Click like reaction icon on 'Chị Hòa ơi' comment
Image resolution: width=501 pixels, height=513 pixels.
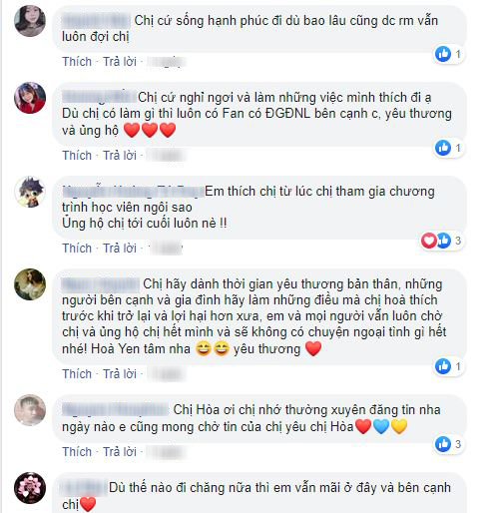click(443, 444)
